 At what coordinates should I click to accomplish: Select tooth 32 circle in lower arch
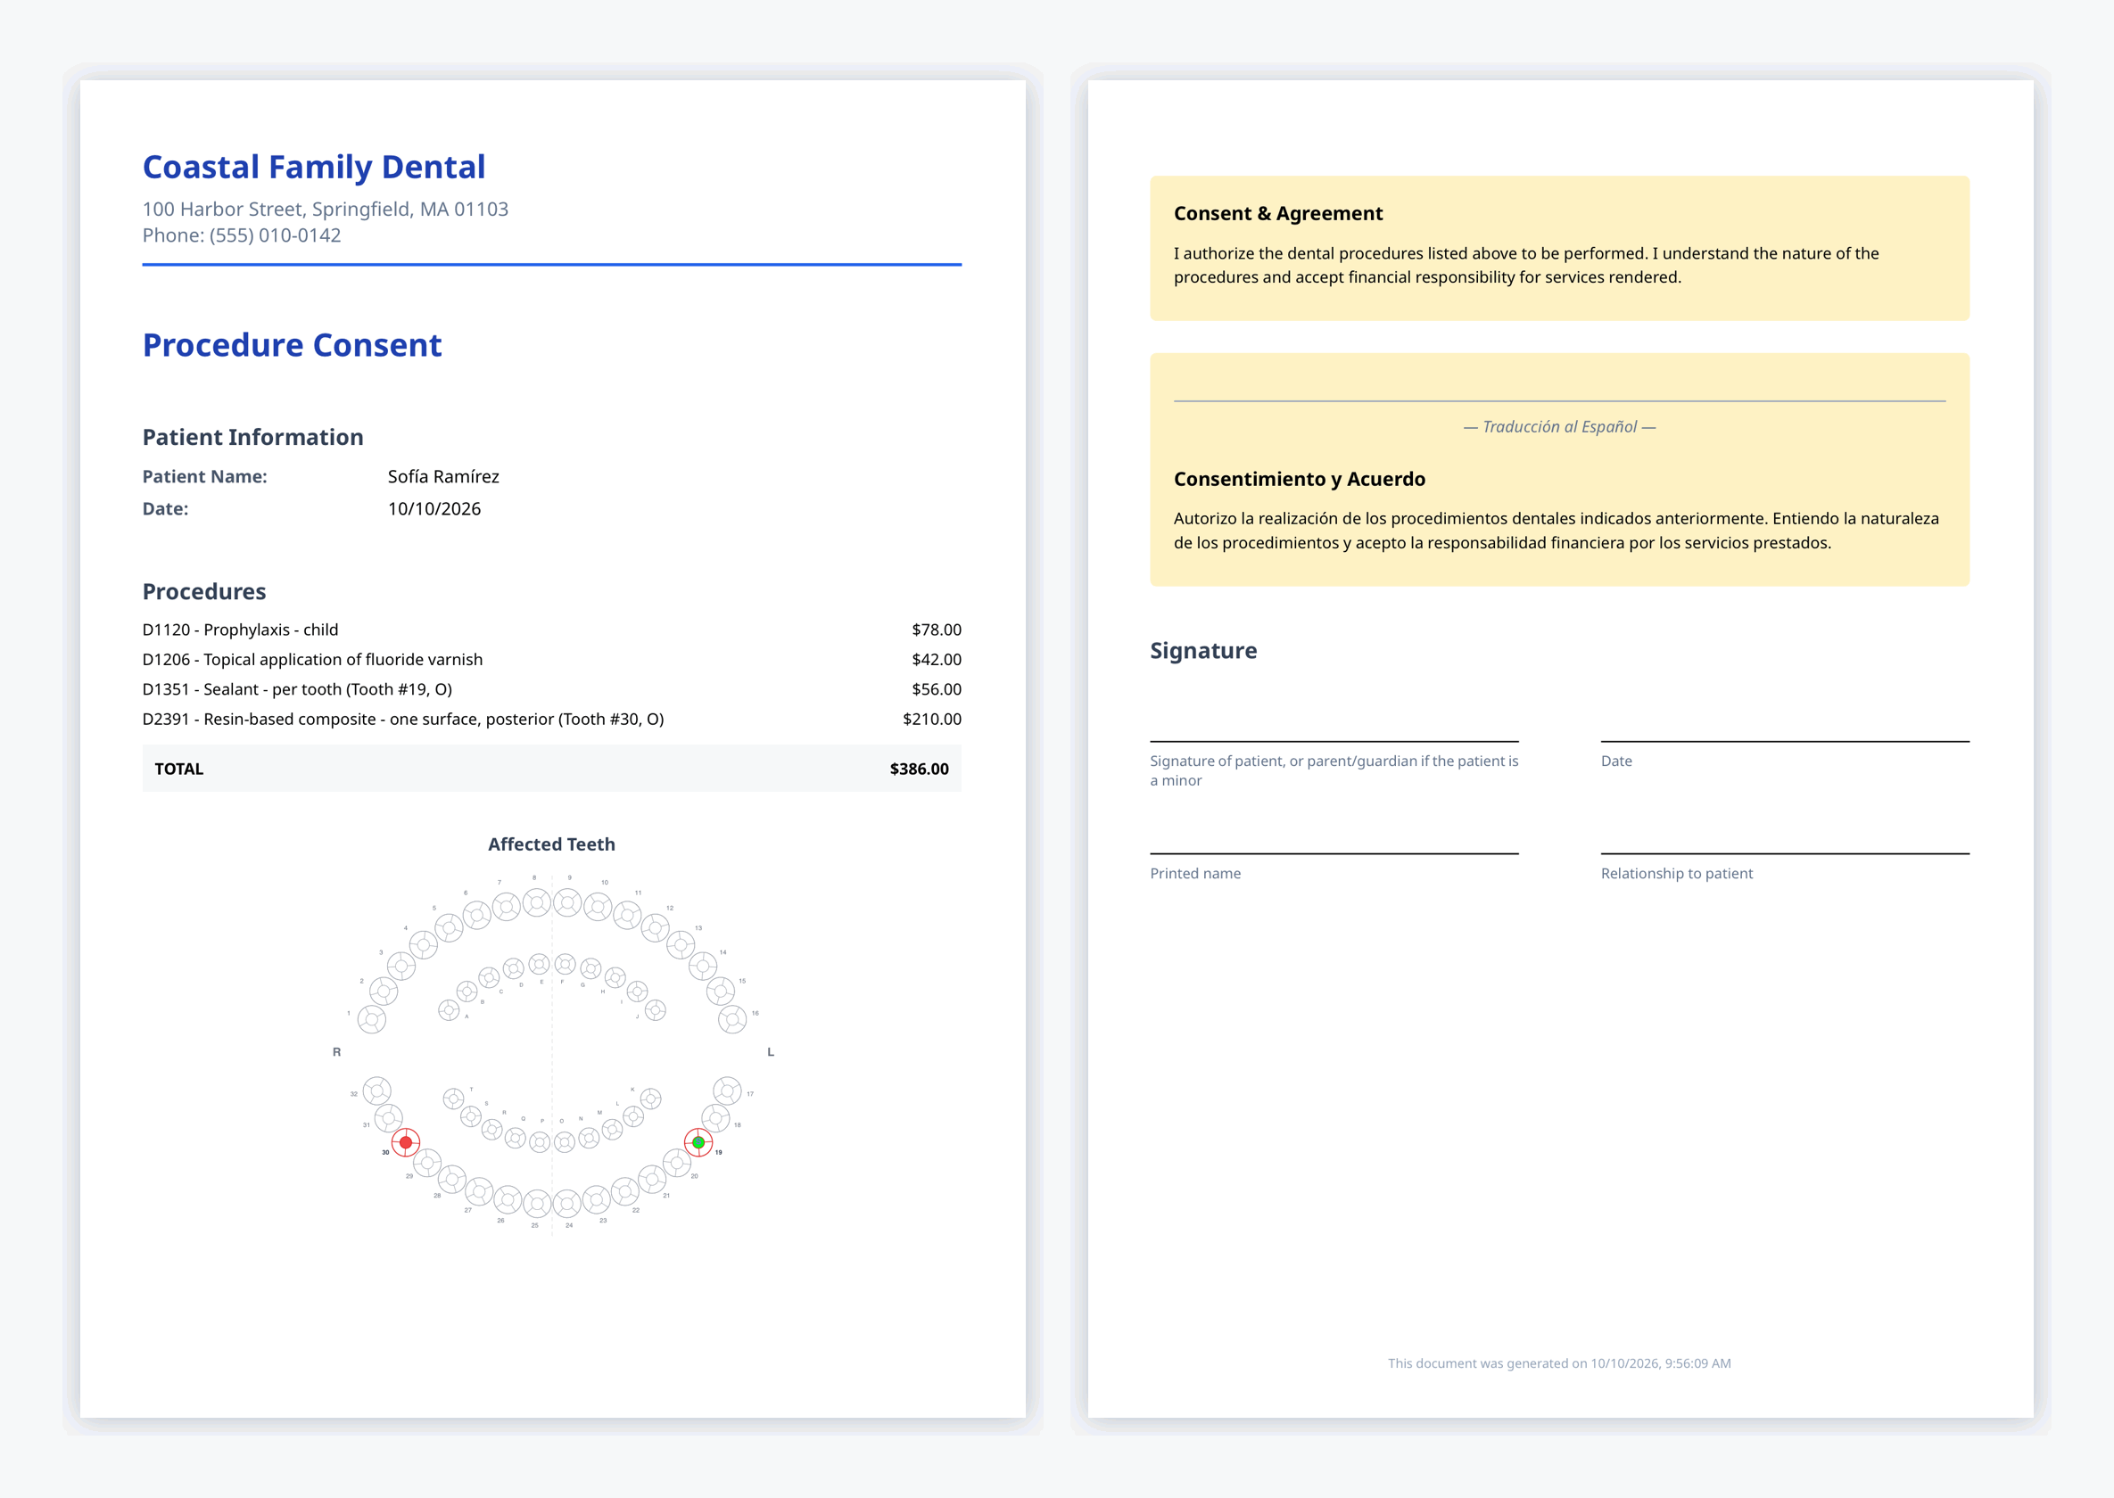(376, 1091)
